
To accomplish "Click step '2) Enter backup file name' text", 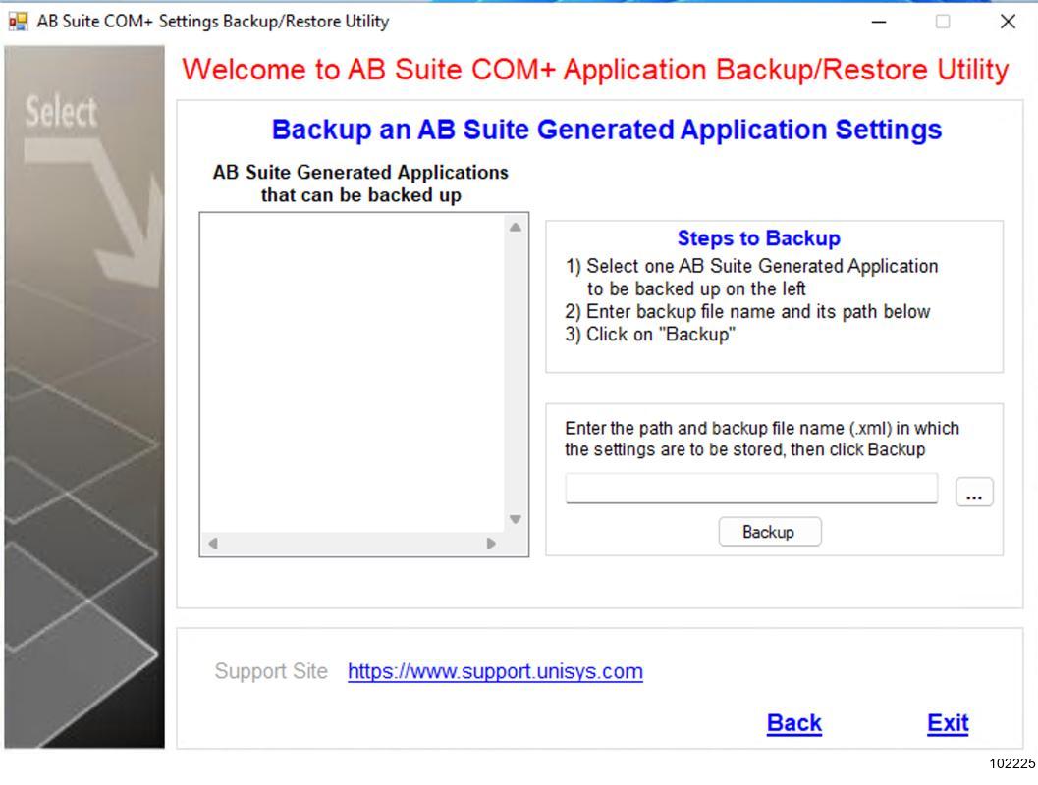I will pyautogui.click(x=747, y=311).
